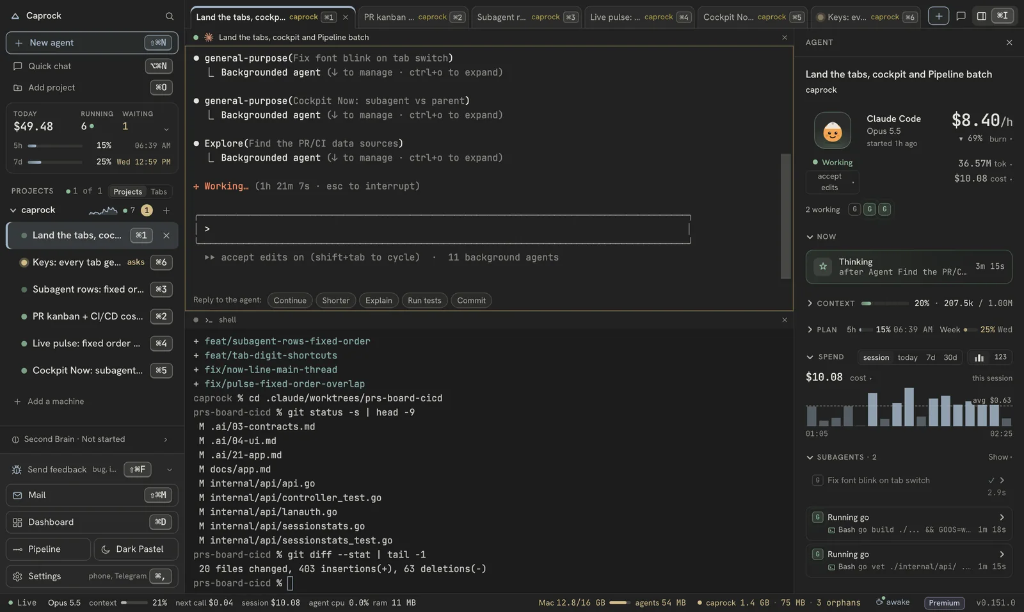Toggle the split panel layout icon
Image resolution: width=1024 pixels, height=612 pixels.
981,17
